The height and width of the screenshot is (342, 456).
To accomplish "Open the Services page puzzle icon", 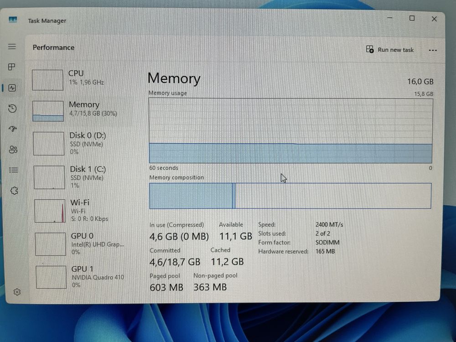I will click(14, 191).
